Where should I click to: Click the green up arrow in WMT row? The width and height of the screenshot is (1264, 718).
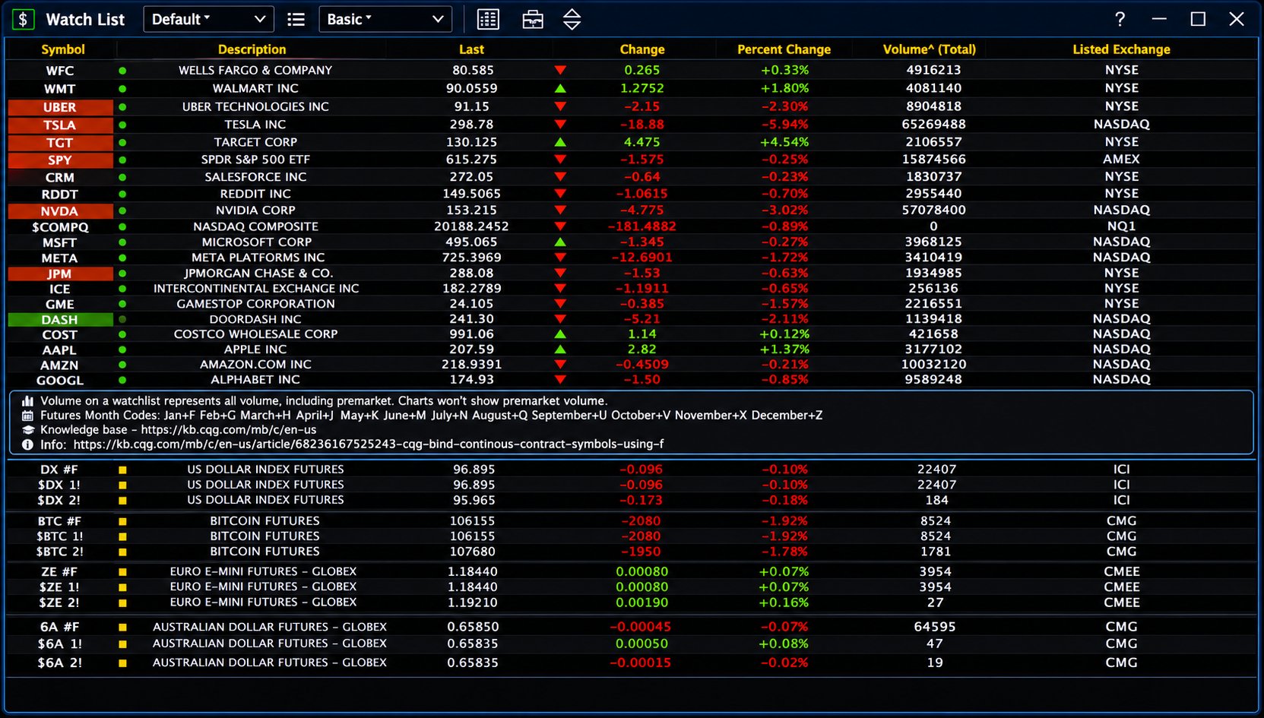click(x=560, y=88)
